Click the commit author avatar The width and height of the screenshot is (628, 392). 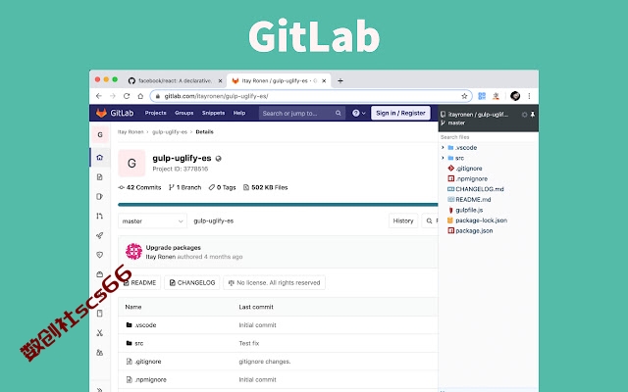[x=133, y=252]
